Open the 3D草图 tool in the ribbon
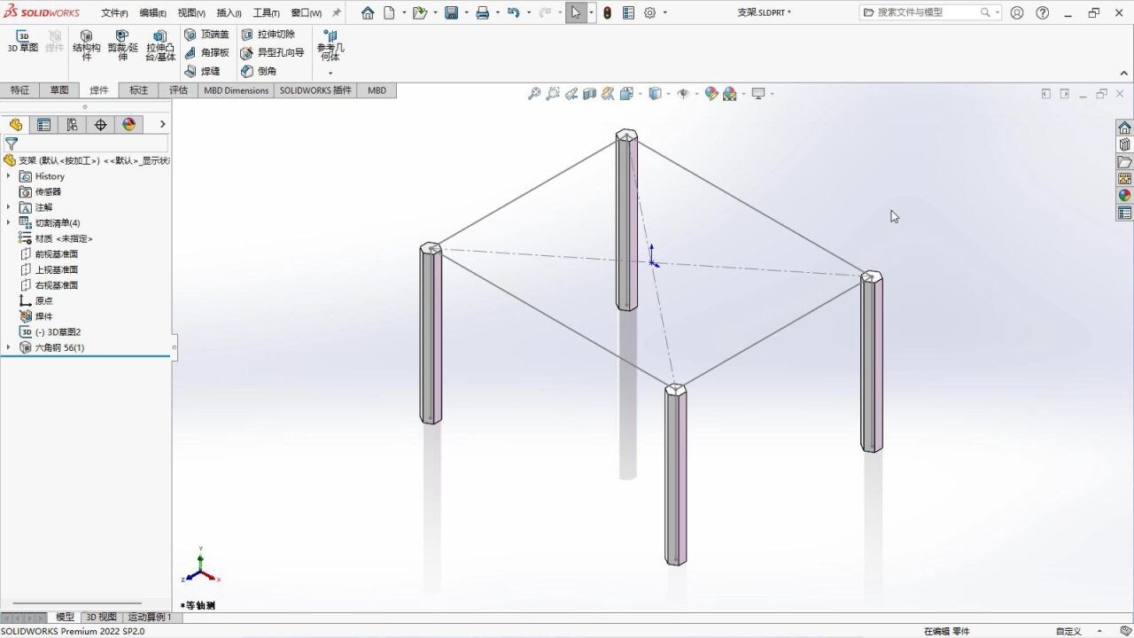This screenshot has height=638, width=1134. (22, 40)
